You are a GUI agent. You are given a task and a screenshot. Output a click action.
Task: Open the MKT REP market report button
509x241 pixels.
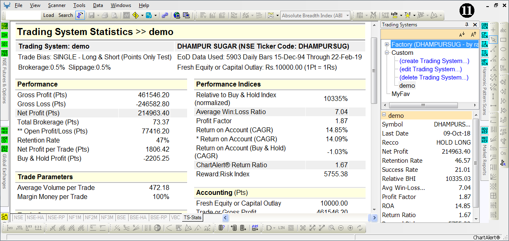pyautogui.click(x=485, y=140)
